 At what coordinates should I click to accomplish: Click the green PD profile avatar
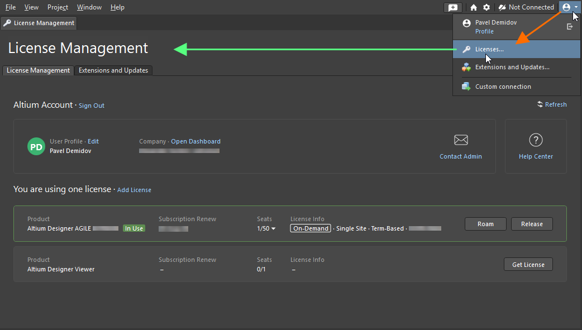point(36,146)
